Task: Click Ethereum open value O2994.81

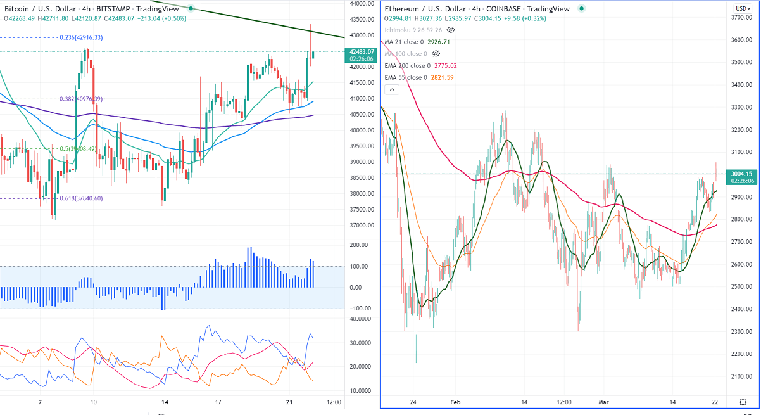Action: 398,18
